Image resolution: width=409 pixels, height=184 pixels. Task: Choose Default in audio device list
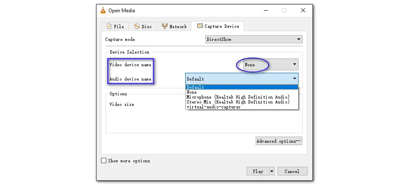coord(242,87)
